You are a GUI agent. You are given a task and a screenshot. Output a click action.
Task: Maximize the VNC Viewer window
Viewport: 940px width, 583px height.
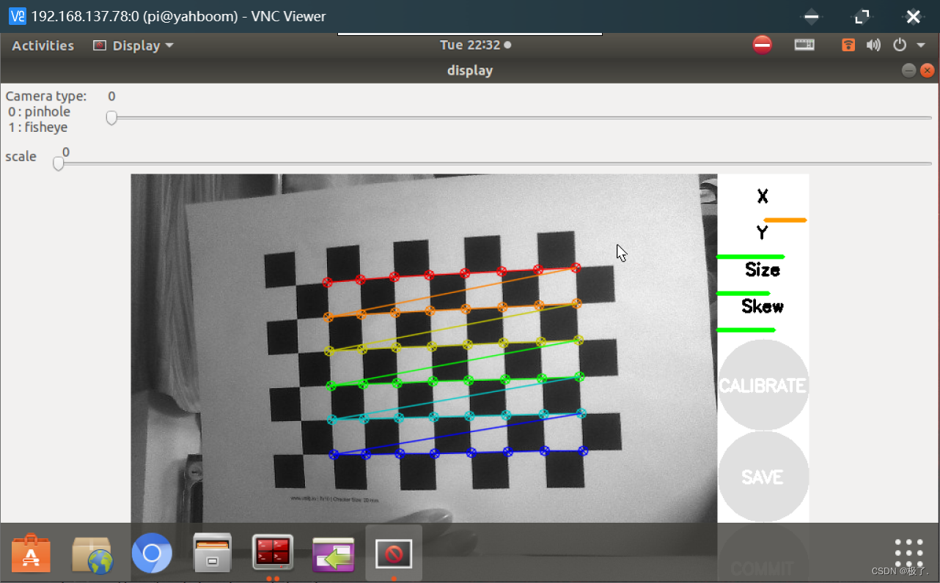pyautogui.click(x=862, y=16)
